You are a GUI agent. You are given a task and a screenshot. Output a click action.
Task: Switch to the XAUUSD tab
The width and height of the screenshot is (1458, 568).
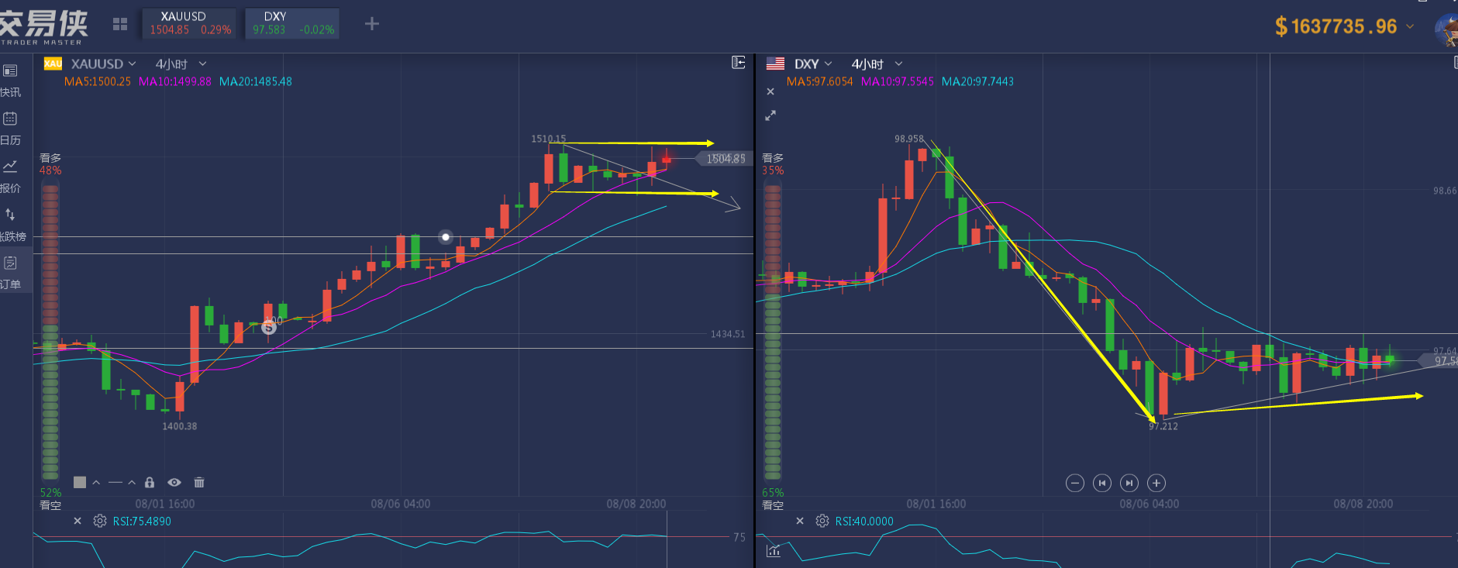190,23
